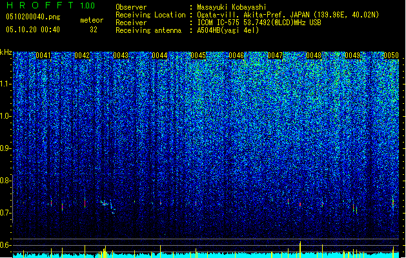Click the 0050 time marker

(x=391, y=55)
